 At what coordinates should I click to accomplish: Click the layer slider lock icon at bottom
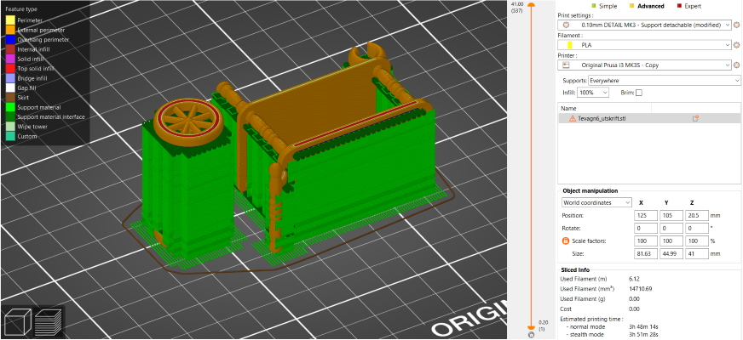click(x=531, y=335)
